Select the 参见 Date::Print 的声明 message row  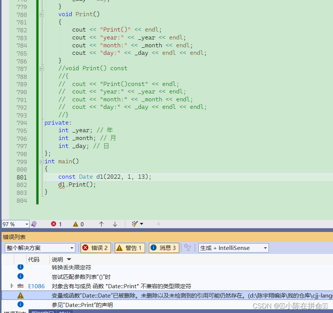coord(167,305)
